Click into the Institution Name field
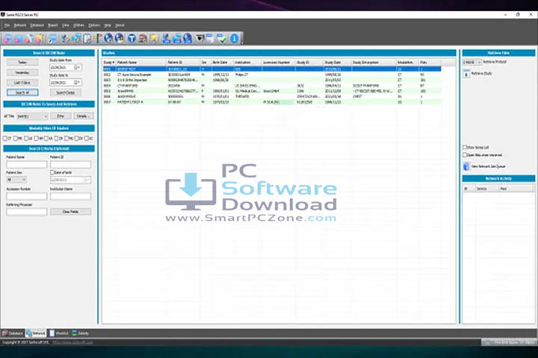The height and width of the screenshot is (358, 538). pyautogui.click(x=71, y=196)
